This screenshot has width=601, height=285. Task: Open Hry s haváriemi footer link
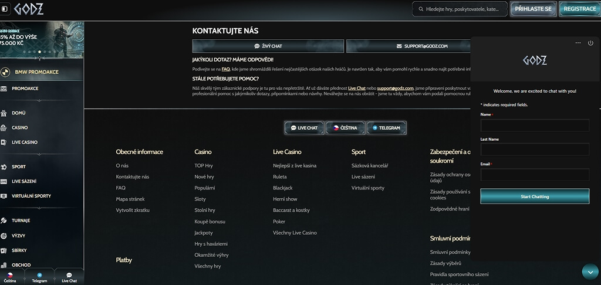coord(211,243)
